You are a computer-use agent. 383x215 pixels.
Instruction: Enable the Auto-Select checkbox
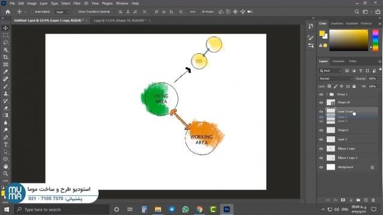point(32,11)
